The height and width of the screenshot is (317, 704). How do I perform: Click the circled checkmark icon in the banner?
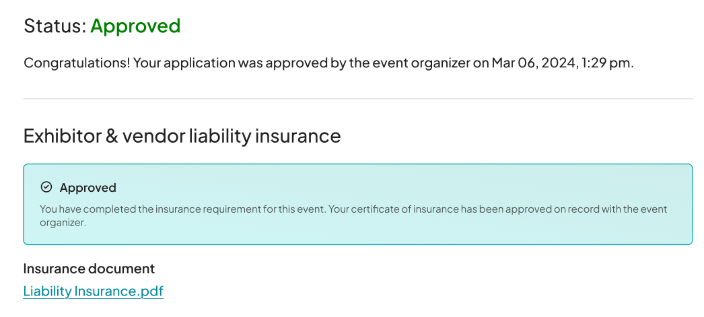[x=46, y=187]
